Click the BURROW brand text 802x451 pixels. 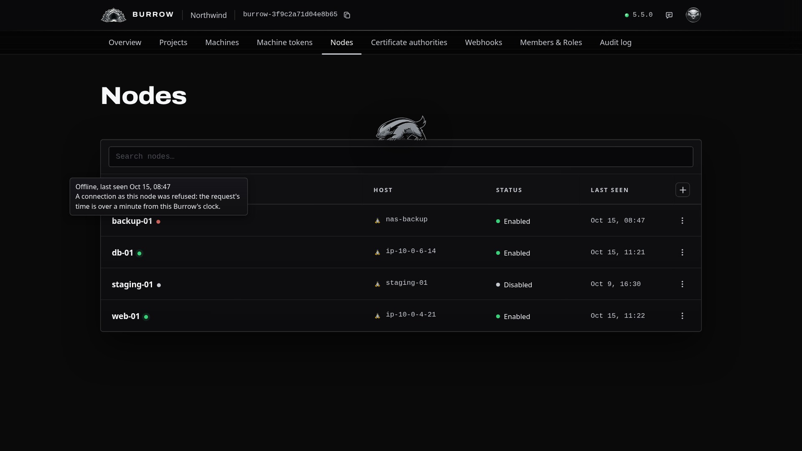click(x=153, y=15)
